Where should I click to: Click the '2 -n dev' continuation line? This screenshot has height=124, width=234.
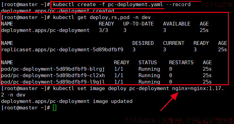(13, 95)
